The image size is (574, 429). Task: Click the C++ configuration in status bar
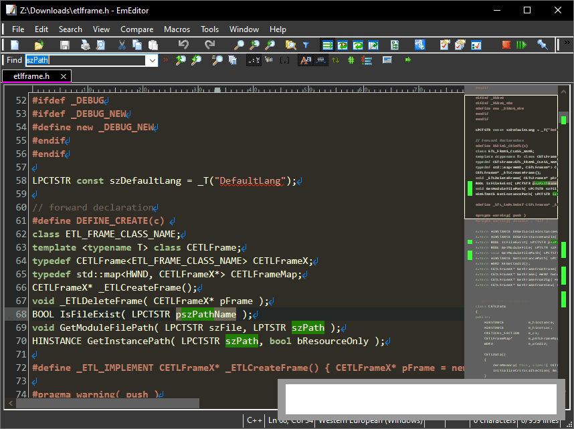pyautogui.click(x=254, y=420)
